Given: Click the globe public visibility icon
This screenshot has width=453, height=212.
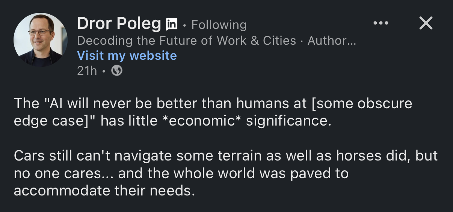Looking at the screenshot, I should [x=117, y=70].
